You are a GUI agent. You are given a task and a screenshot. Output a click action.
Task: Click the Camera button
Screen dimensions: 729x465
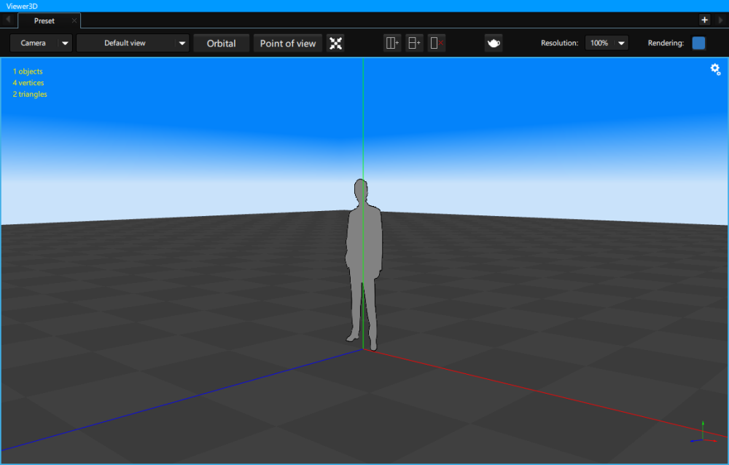click(34, 43)
